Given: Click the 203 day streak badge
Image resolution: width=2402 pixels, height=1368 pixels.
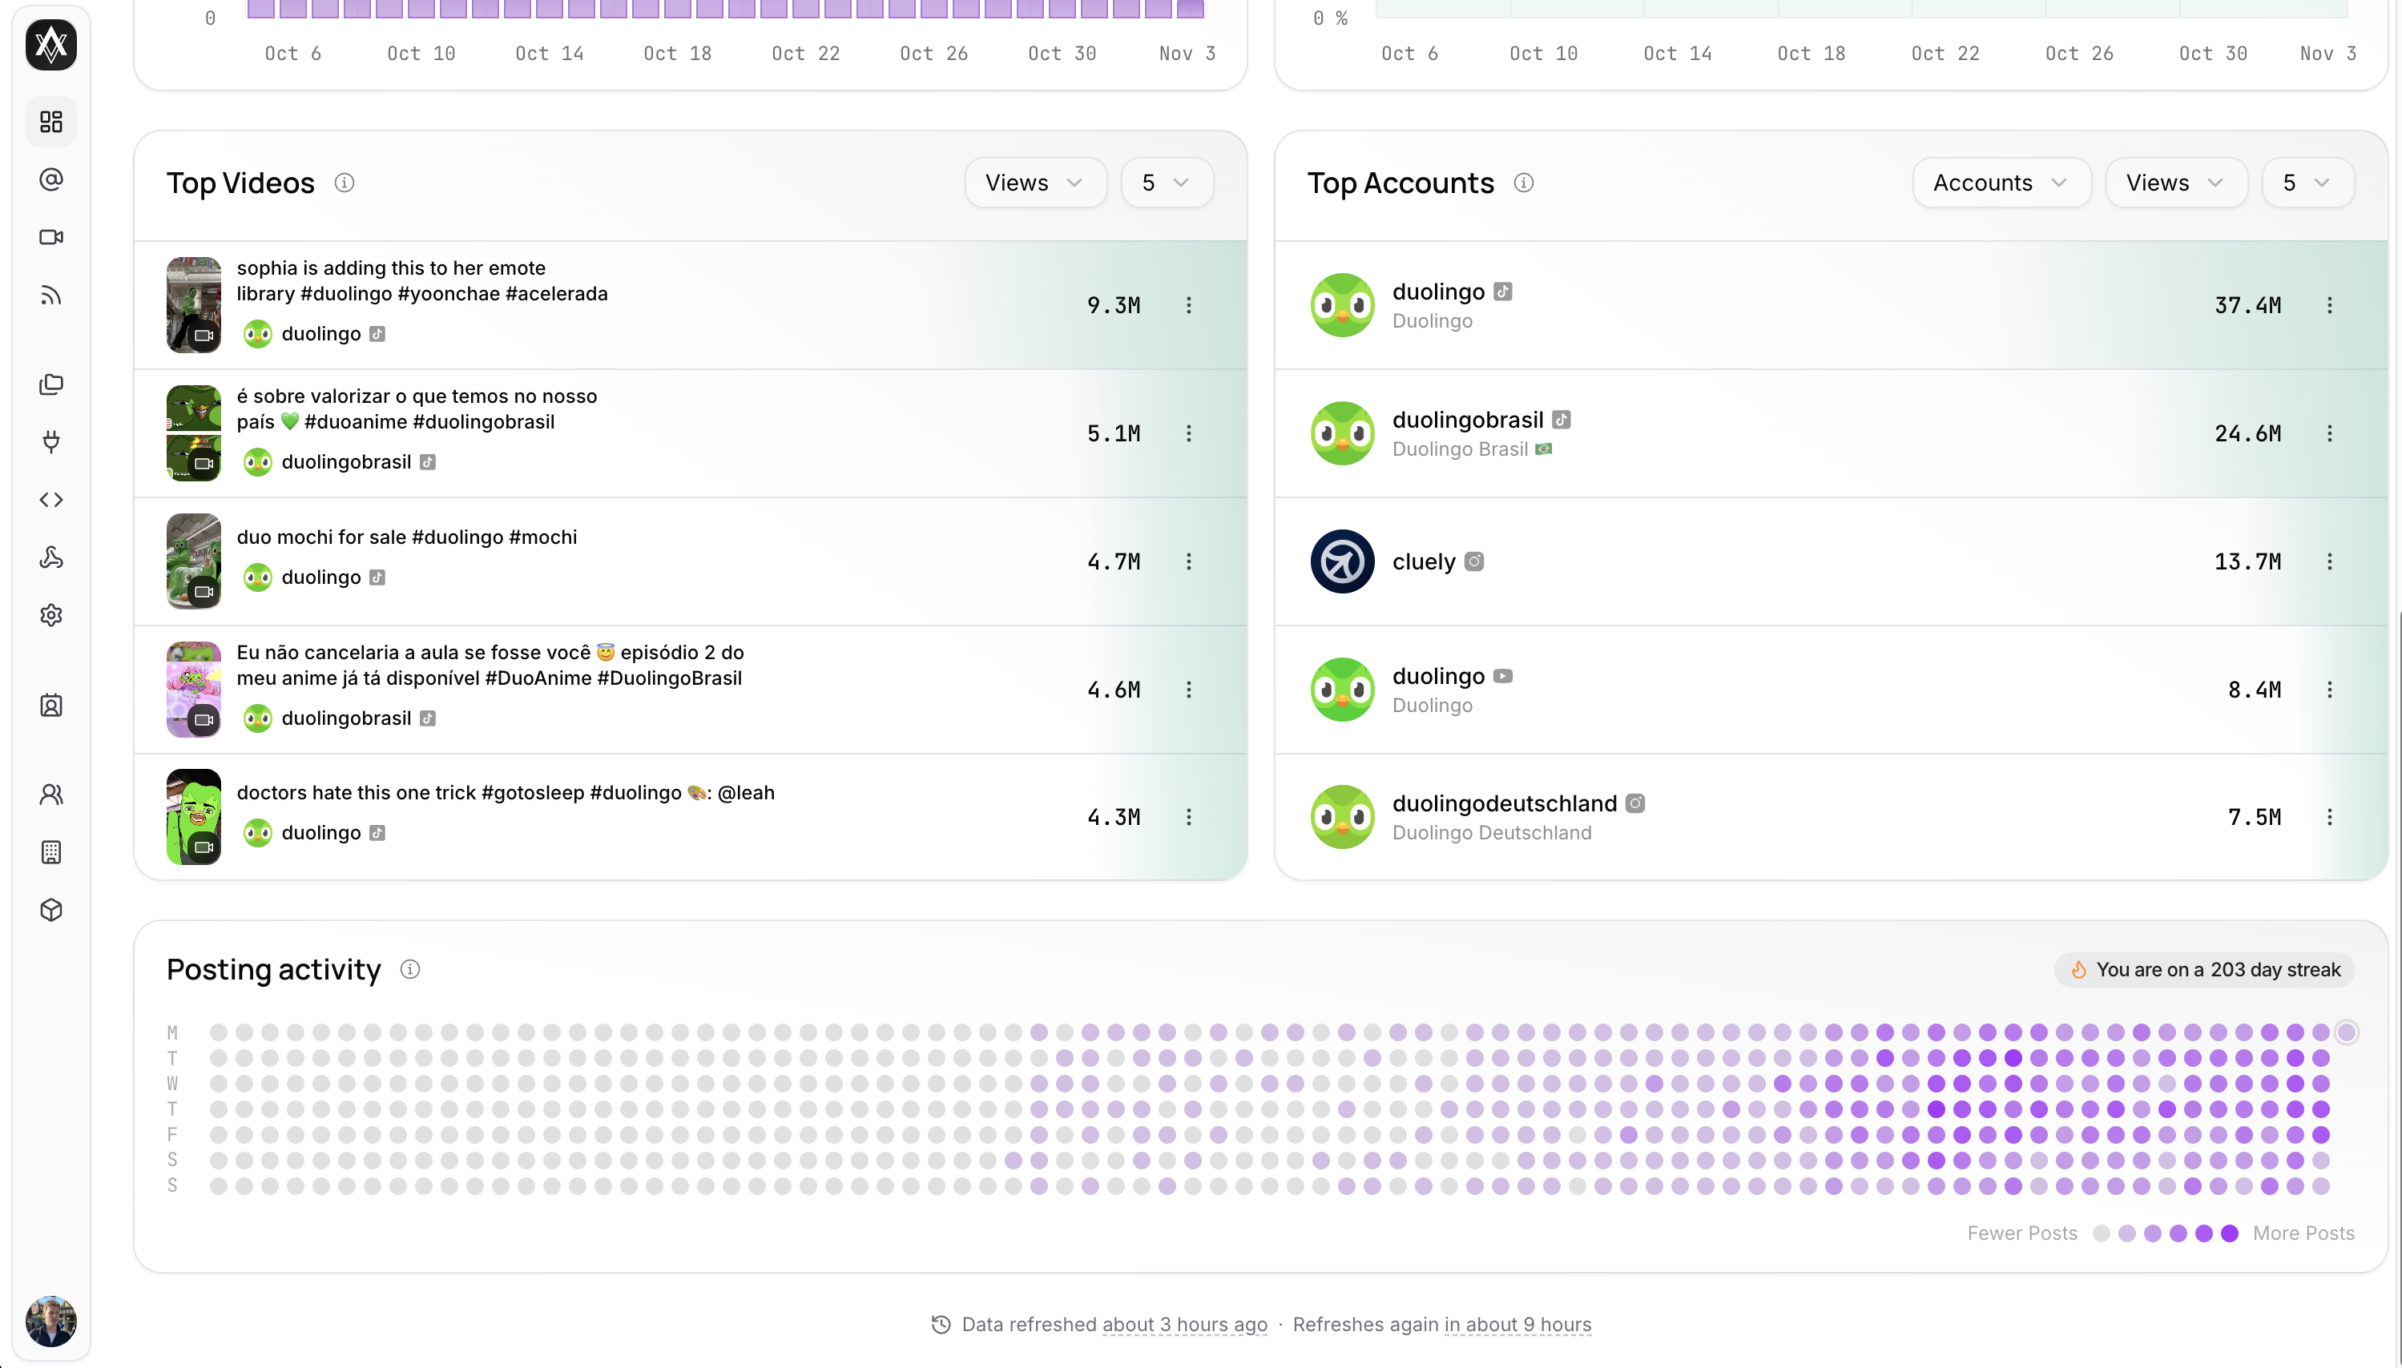Looking at the screenshot, I should [x=2205, y=970].
